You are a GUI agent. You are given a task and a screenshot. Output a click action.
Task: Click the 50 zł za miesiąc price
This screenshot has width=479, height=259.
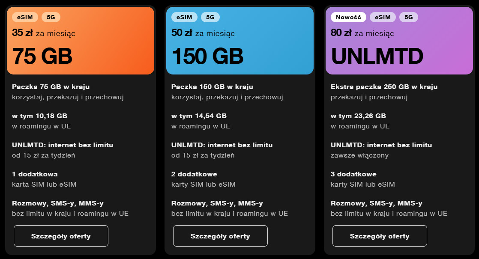203,33
